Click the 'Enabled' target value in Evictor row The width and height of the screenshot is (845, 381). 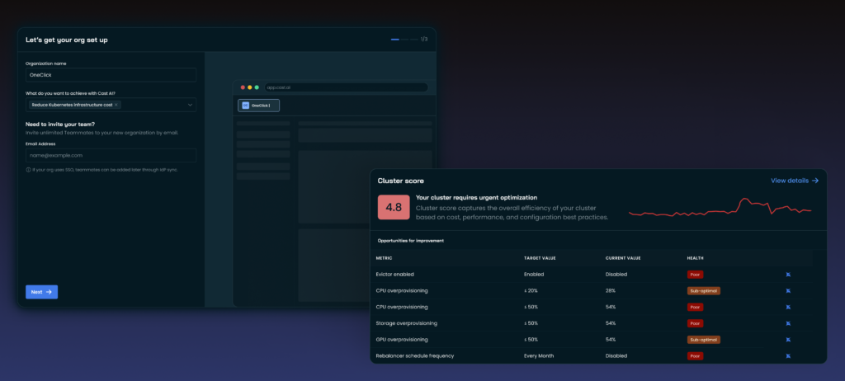pyautogui.click(x=534, y=275)
